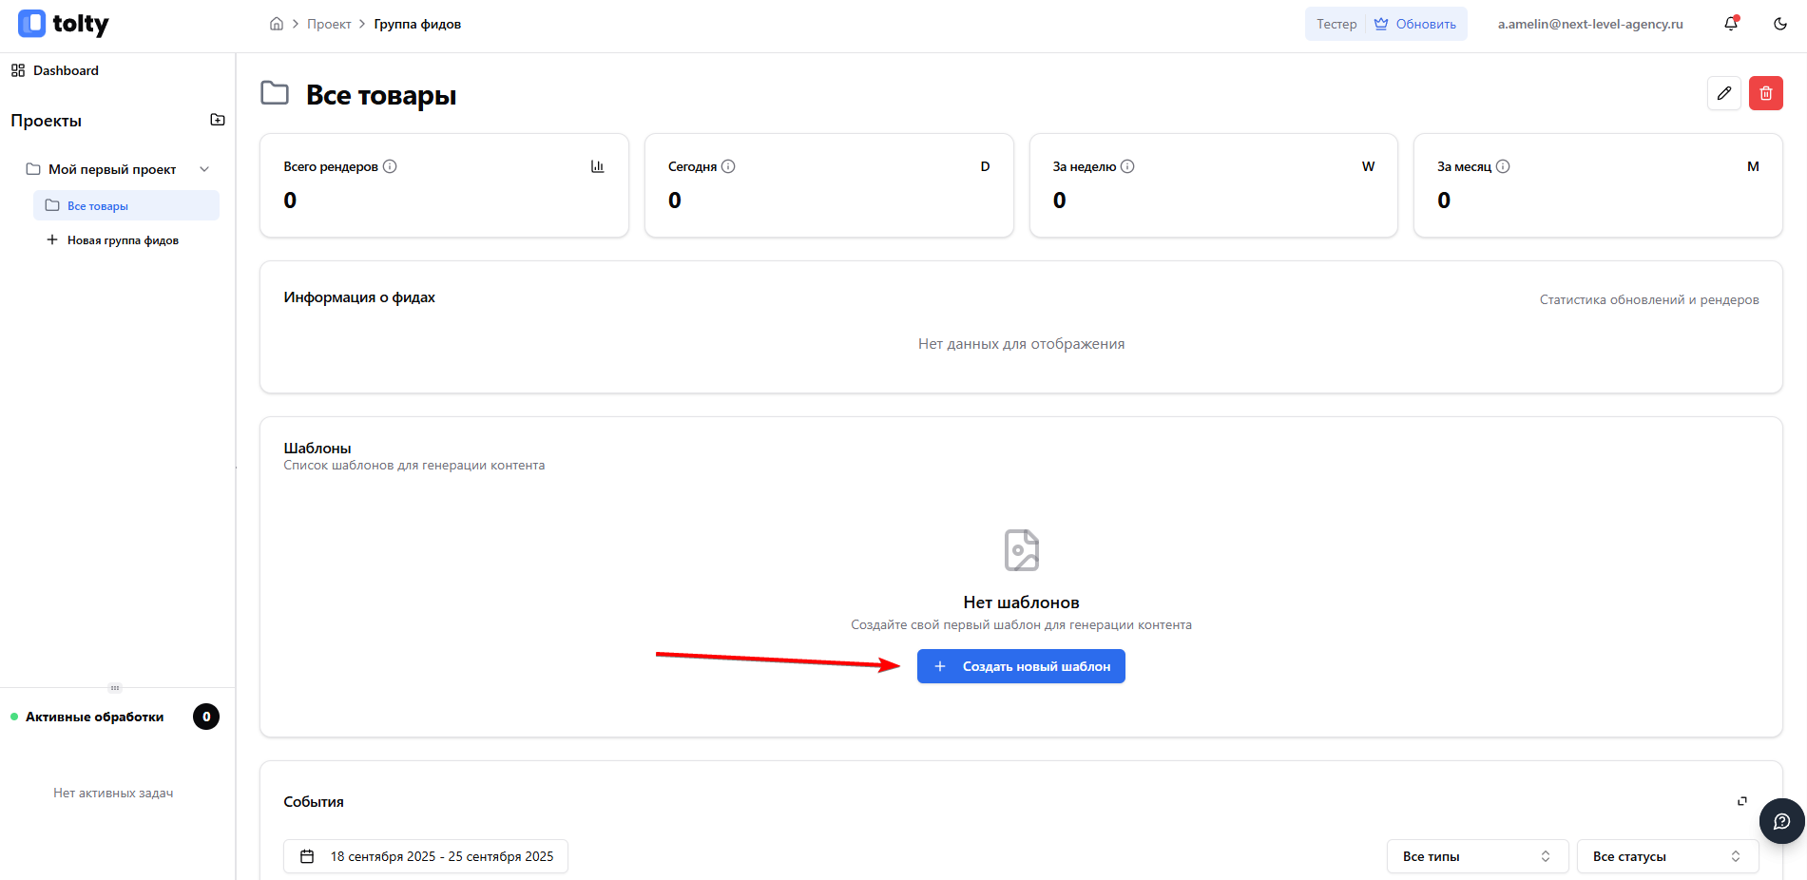
Task: Delete group with red trash button
Action: click(1766, 93)
